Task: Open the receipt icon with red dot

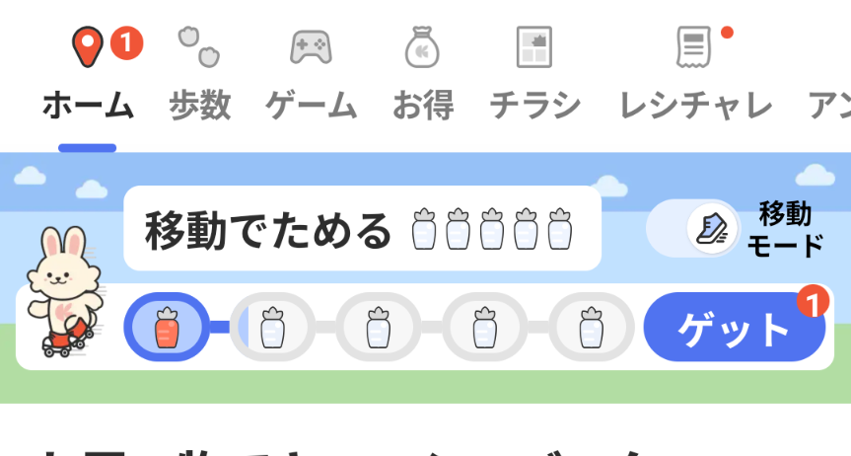Action: tap(693, 47)
